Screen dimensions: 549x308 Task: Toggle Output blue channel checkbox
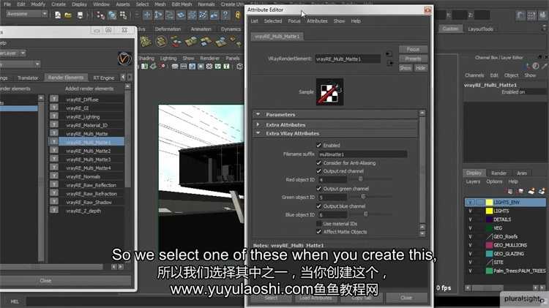click(318, 206)
